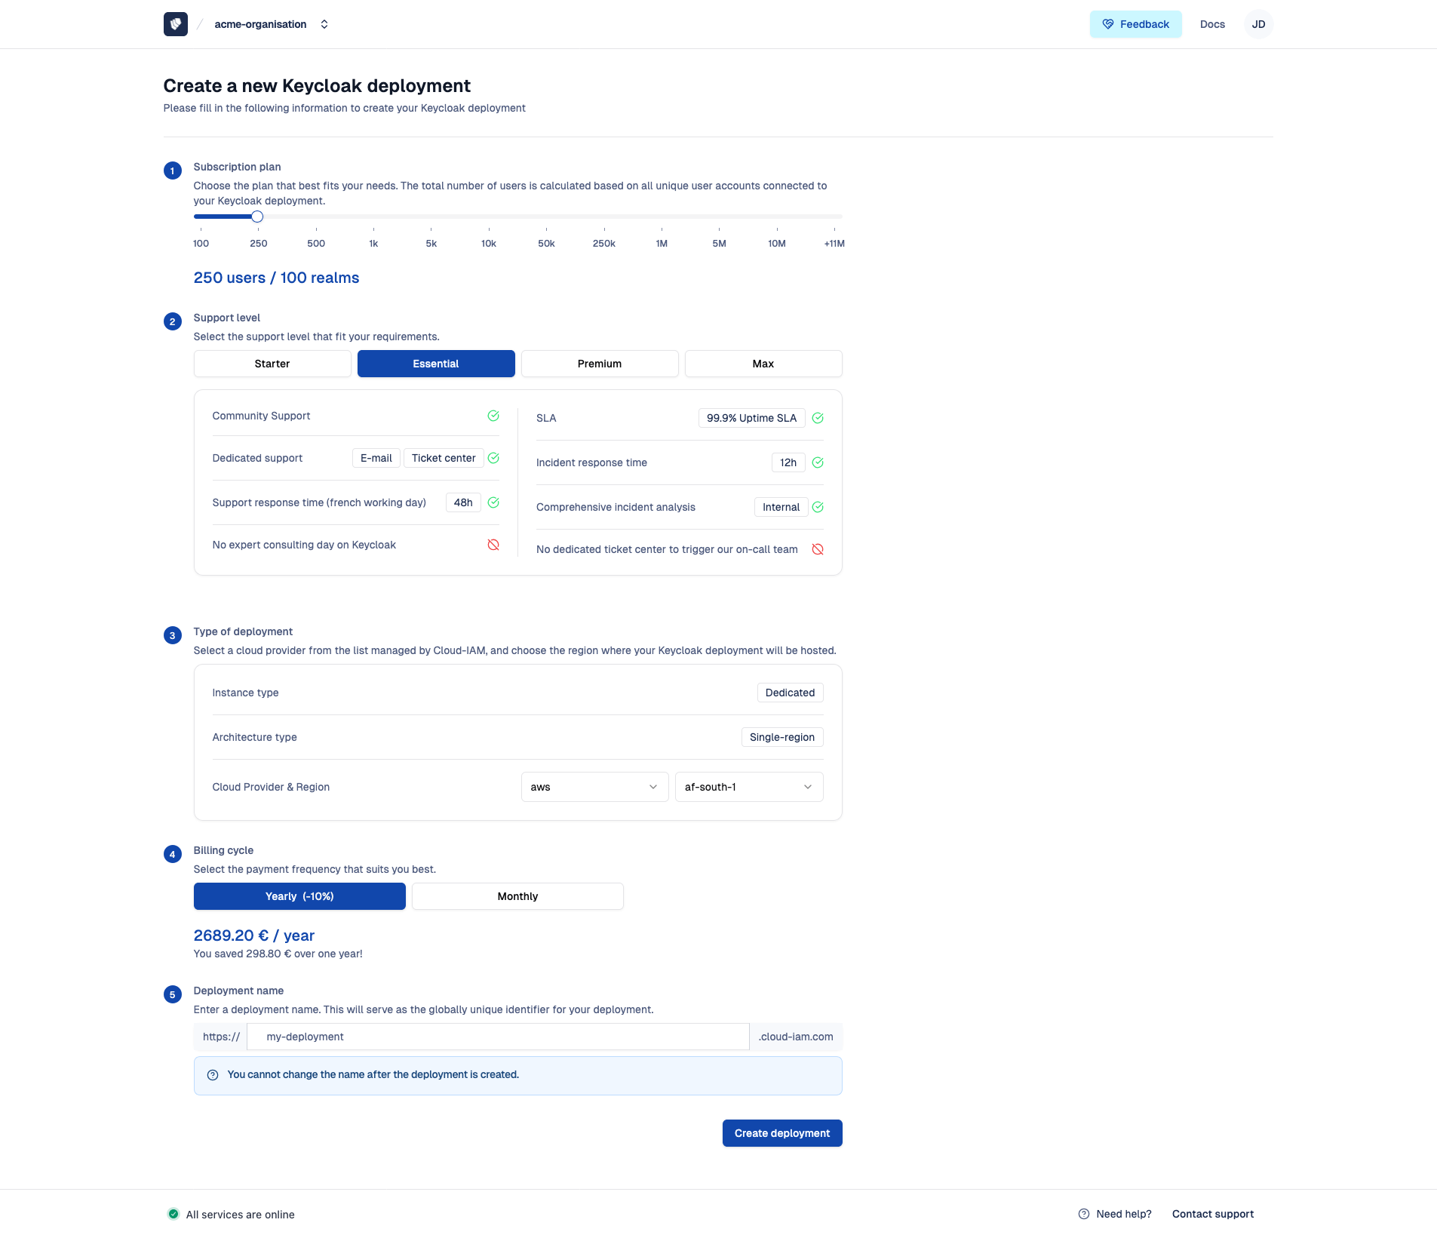Switch billing cycle to Monthly
The height and width of the screenshot is (1238, 1437).
pyautogui.click(x=517, y=896)
